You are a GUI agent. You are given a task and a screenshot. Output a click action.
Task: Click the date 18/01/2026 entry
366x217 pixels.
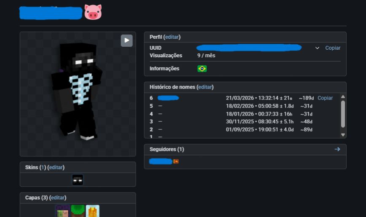(259, 114)
